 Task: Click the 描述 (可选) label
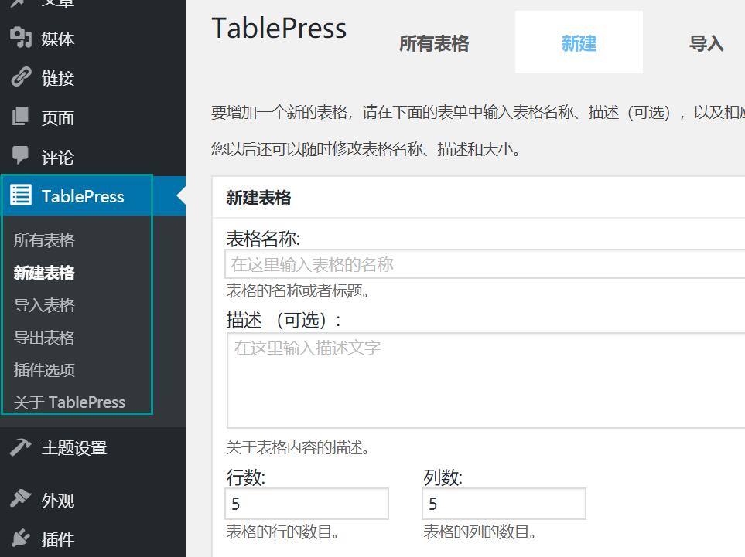pos(284,321)
